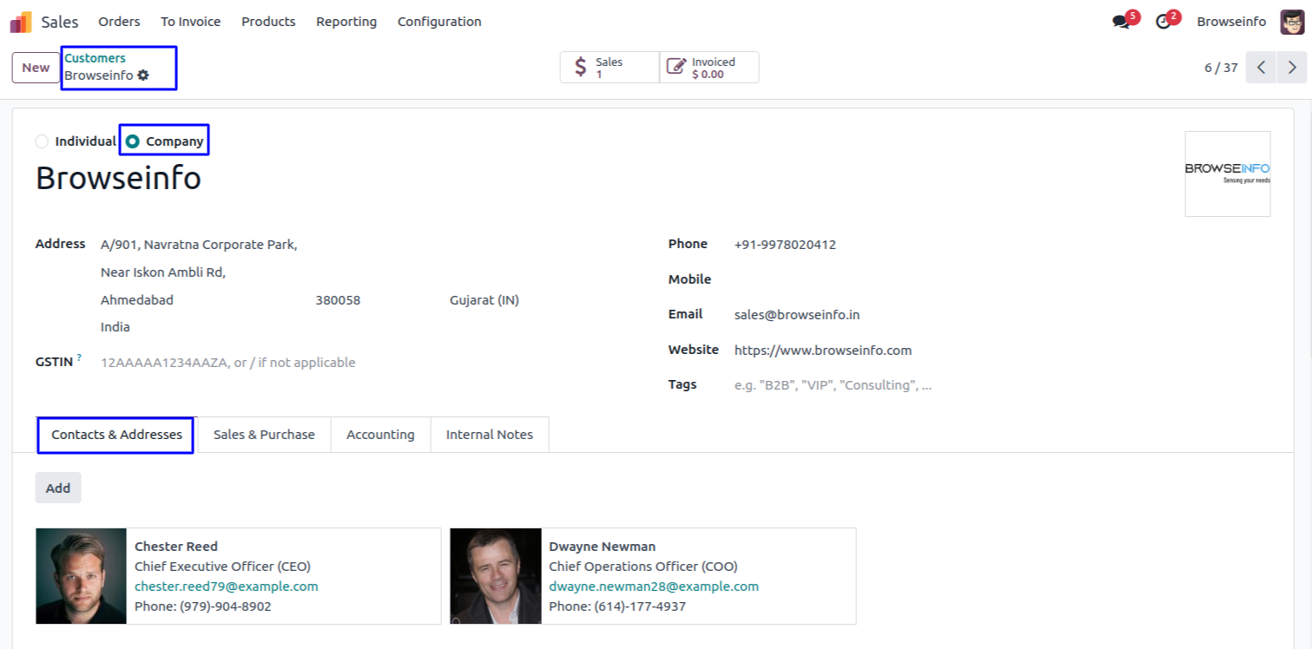Go to the next record arrow
Viewport: 1312px width, 649px height.
(1292, 68)
